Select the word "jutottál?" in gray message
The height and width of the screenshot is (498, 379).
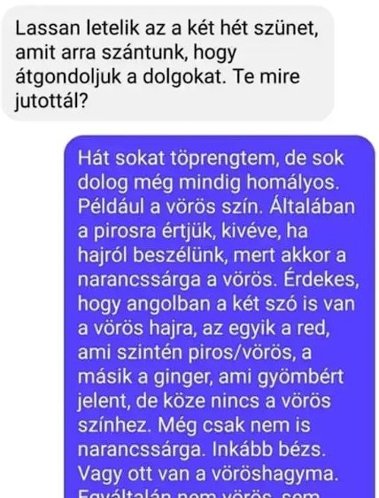[51, 102]
